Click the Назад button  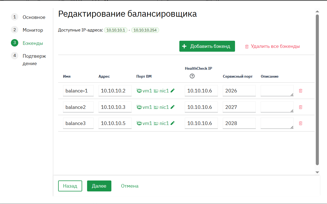tap(70, 186)
